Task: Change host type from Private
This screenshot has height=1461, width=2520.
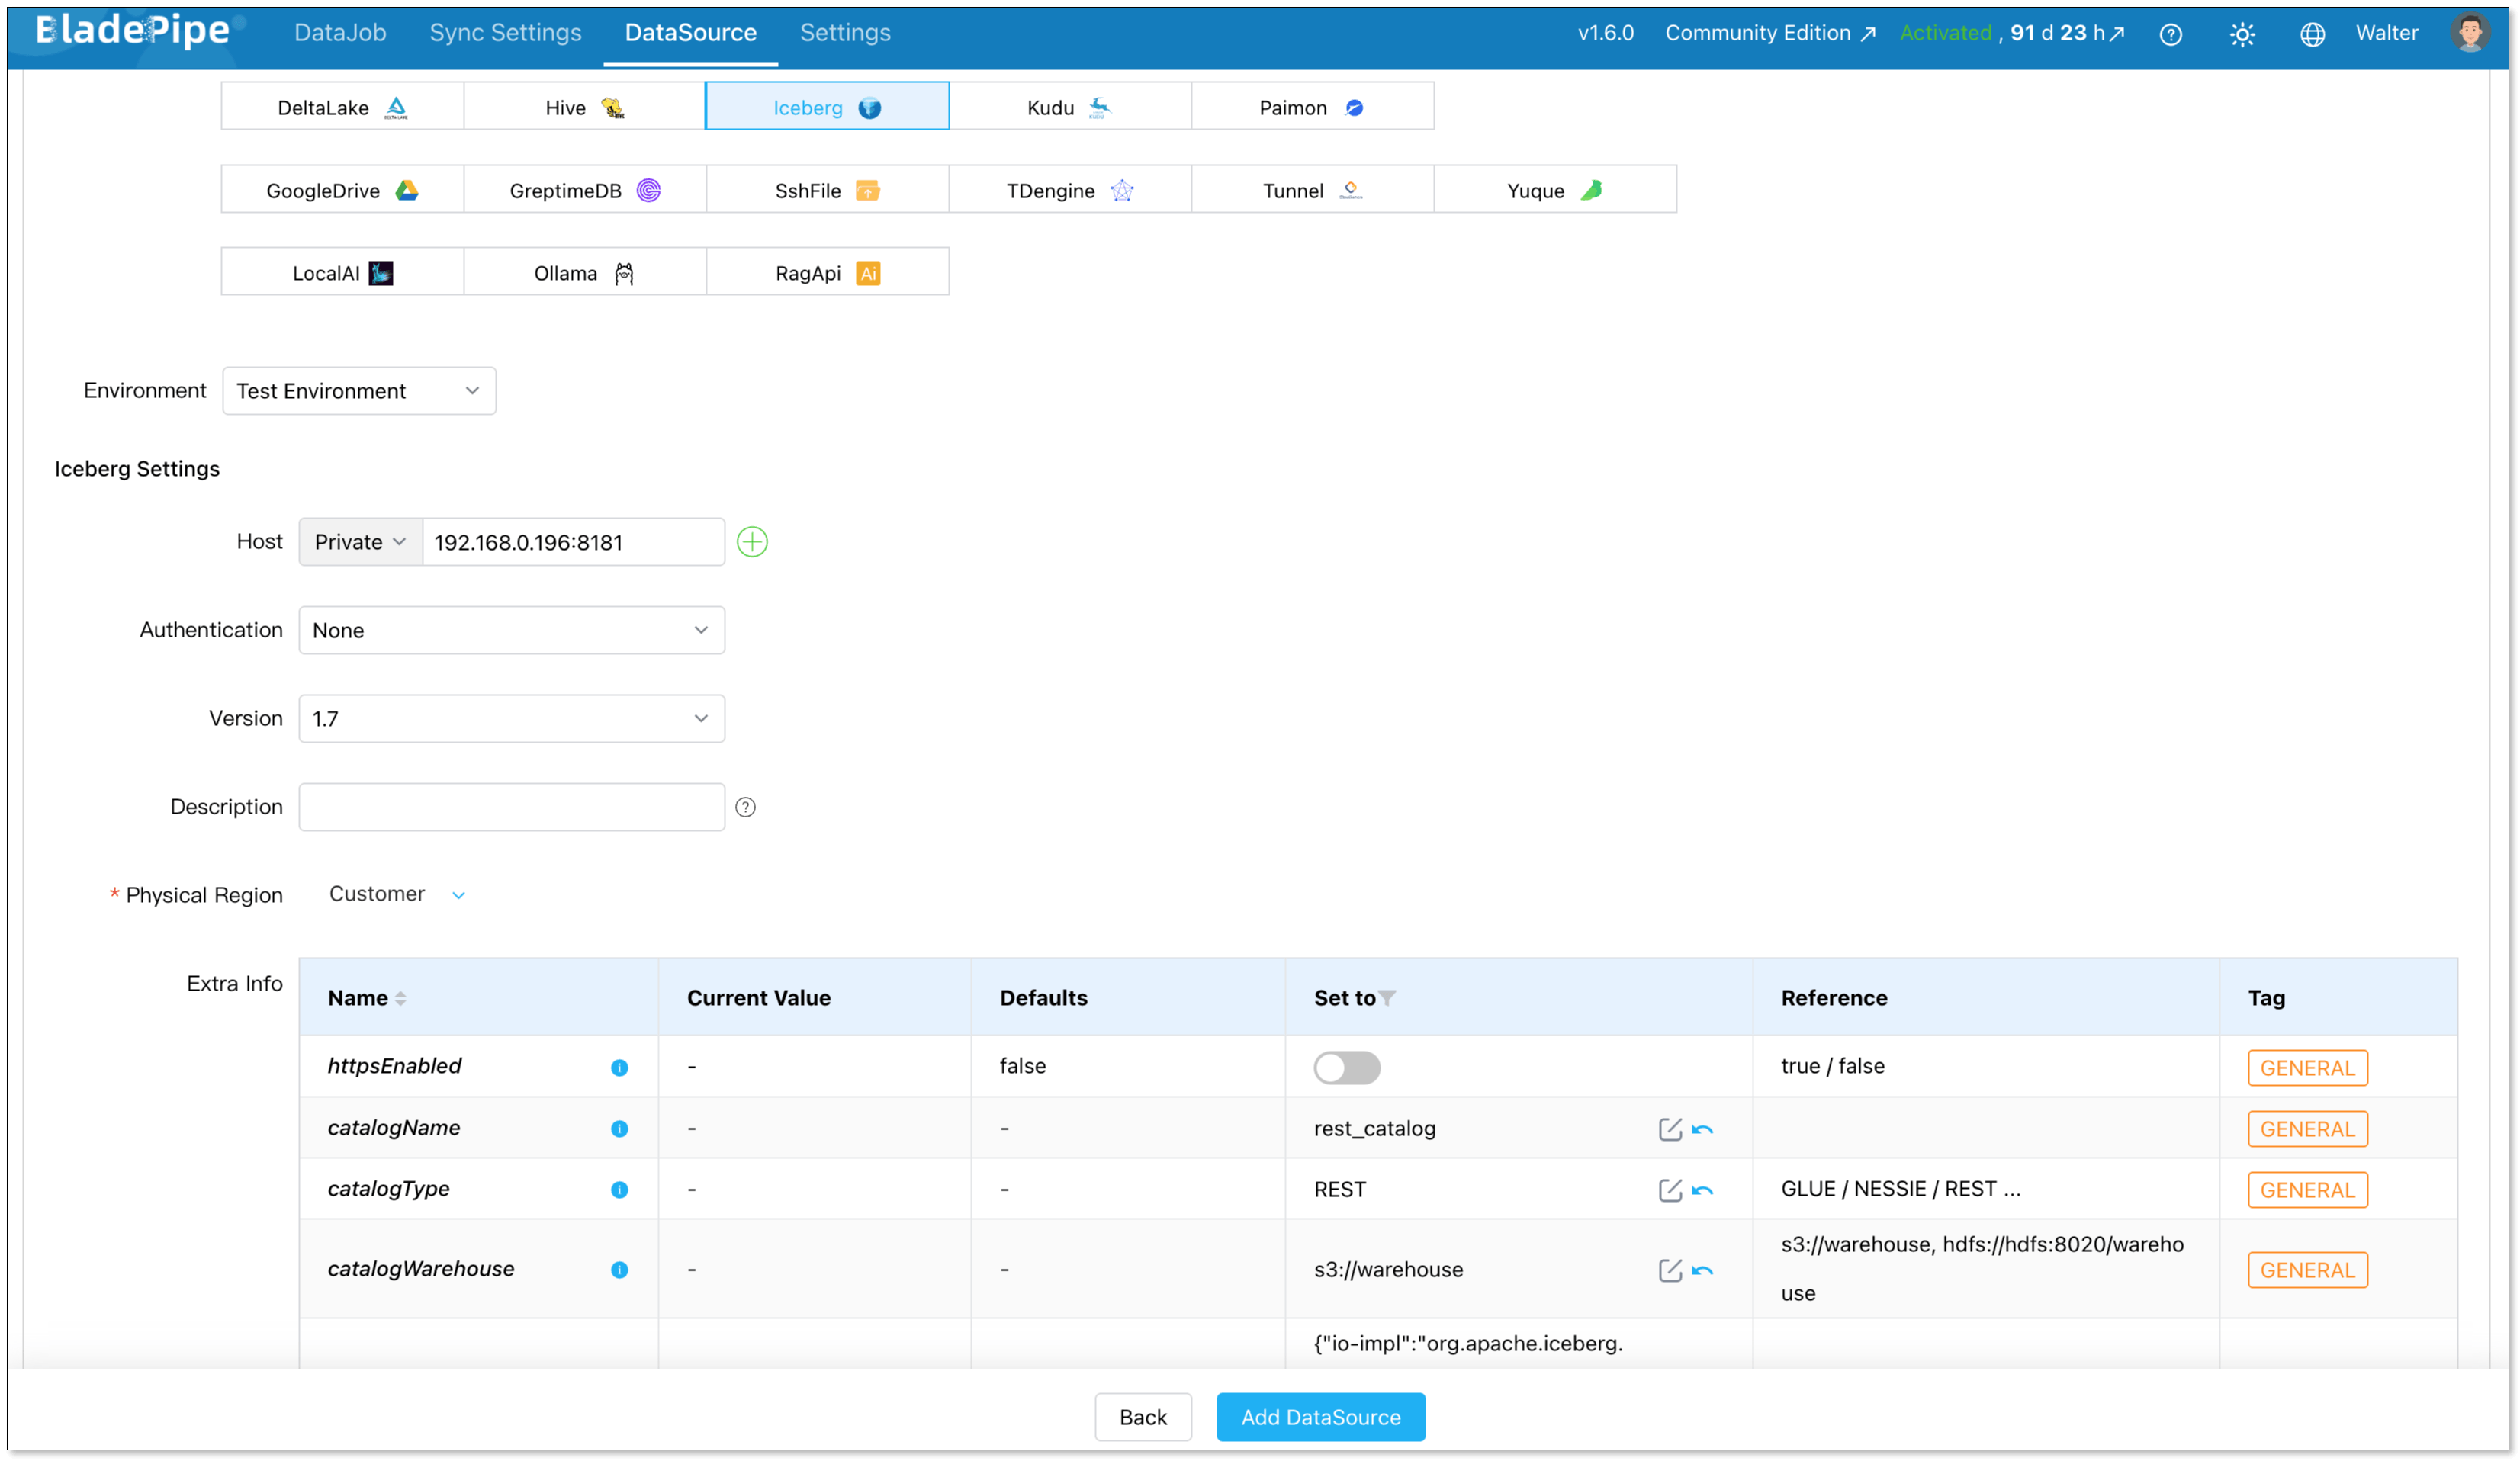Action: 360,542
